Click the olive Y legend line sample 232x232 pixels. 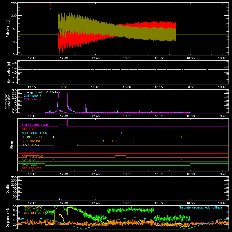(35, 10)
